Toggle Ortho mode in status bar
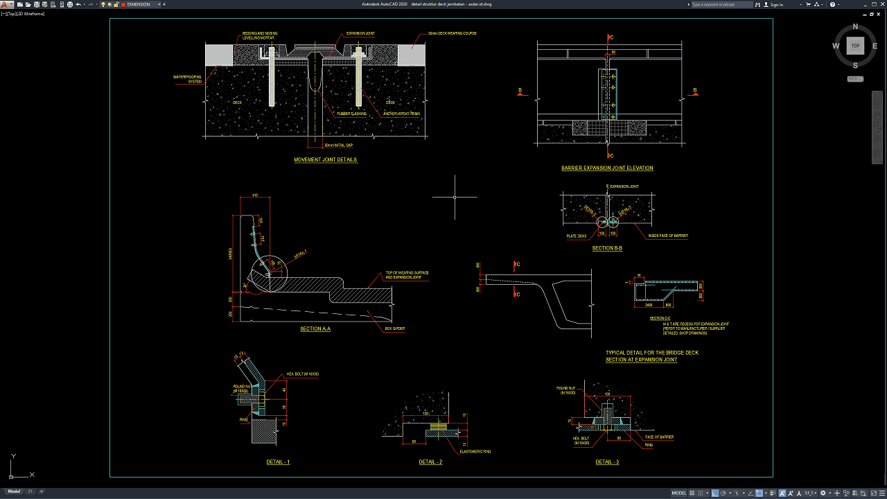887x499 pixels. (714, 493)
